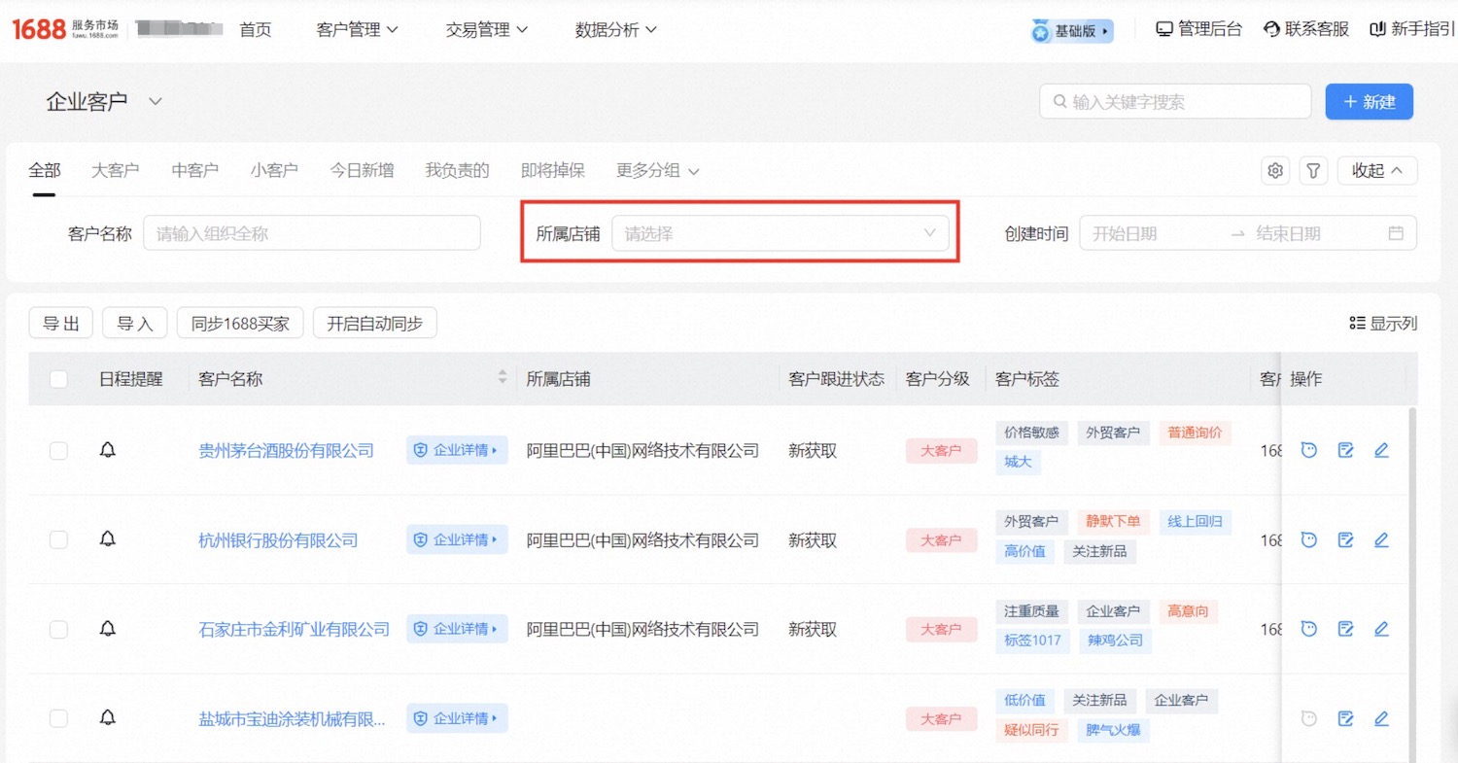This screenshot has height=763, width=1458.
Task: Click note icon in 盐城市宝迪涂装 row
Action: pos(1345,718)
